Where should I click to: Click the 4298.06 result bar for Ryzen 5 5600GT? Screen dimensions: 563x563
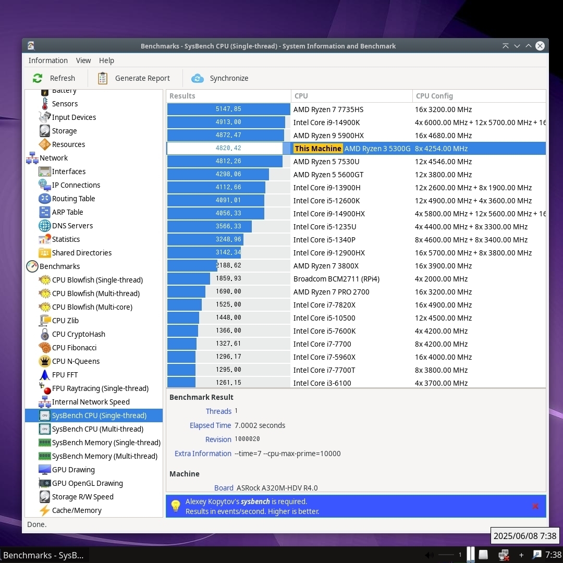(228, 175)
